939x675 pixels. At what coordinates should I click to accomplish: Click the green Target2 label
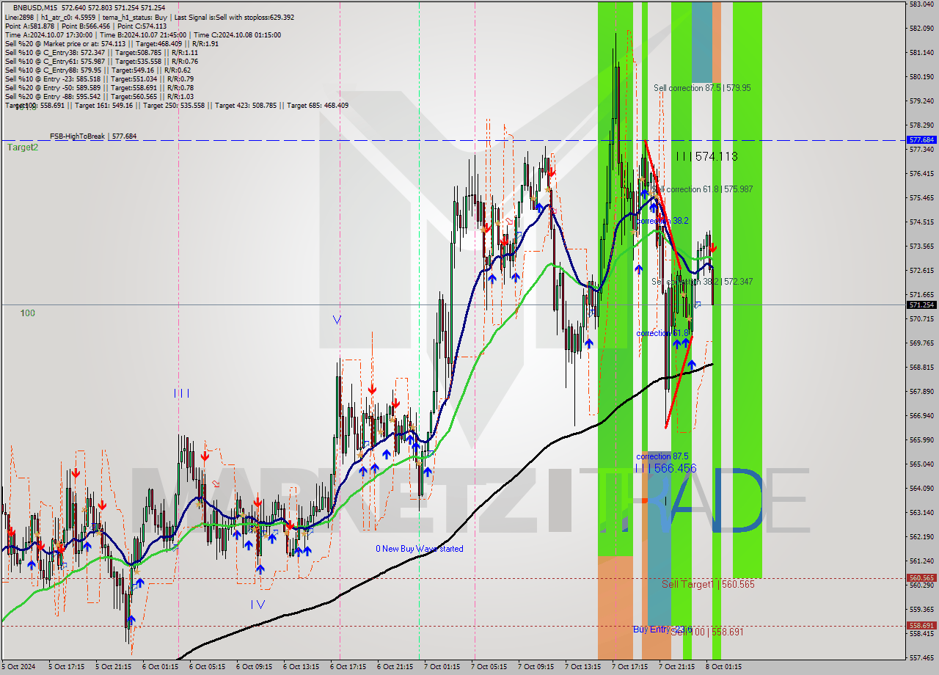[23, 147]
